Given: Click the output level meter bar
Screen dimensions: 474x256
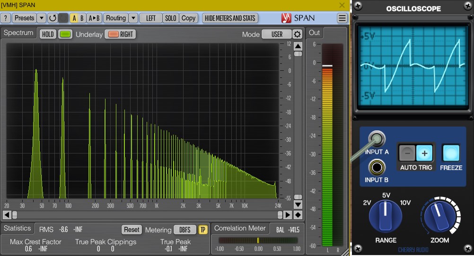Looking at the screenshot, I should [327, 145].
